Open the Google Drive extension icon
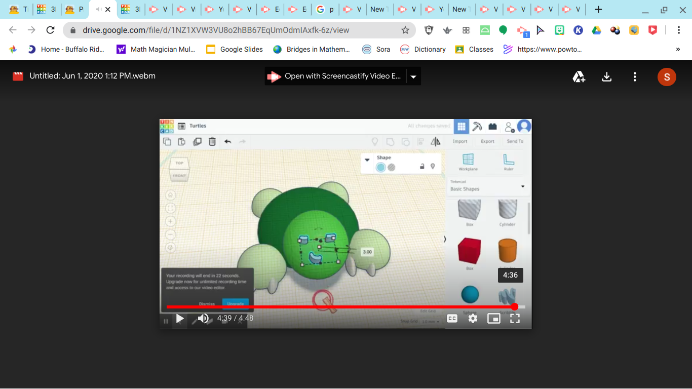The image size is (692, 389). pyautogui.click(x=597, y=30)
